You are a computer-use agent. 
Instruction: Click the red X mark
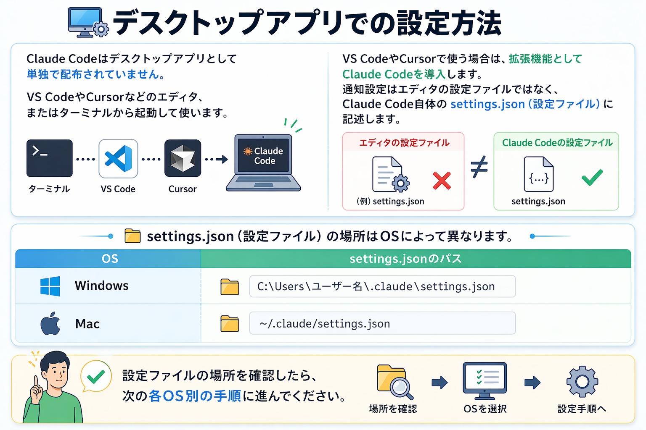(442, 181)
